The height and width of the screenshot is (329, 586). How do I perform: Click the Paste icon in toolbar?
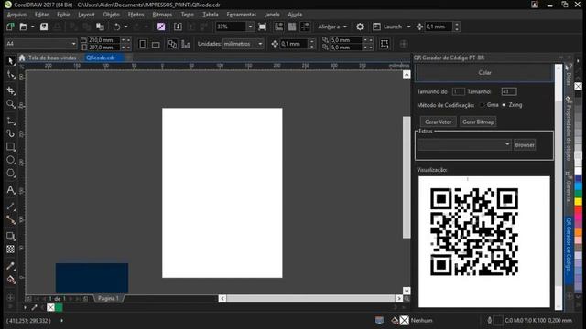click(100, 27)
